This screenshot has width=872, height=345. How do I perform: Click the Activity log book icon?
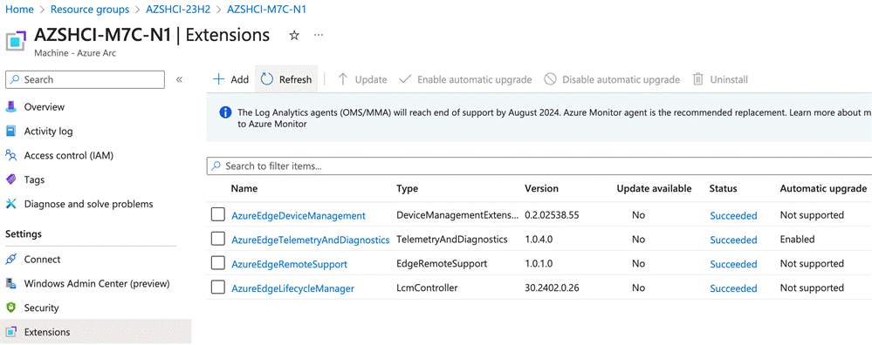tap(11, 132)
